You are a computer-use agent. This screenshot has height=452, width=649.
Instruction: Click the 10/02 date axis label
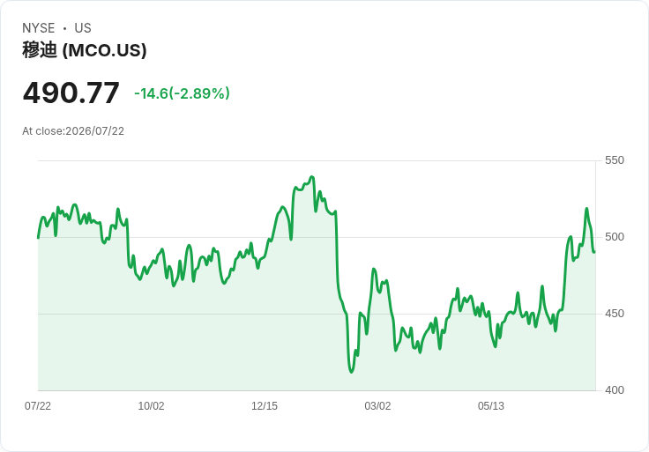pos(151,405)
